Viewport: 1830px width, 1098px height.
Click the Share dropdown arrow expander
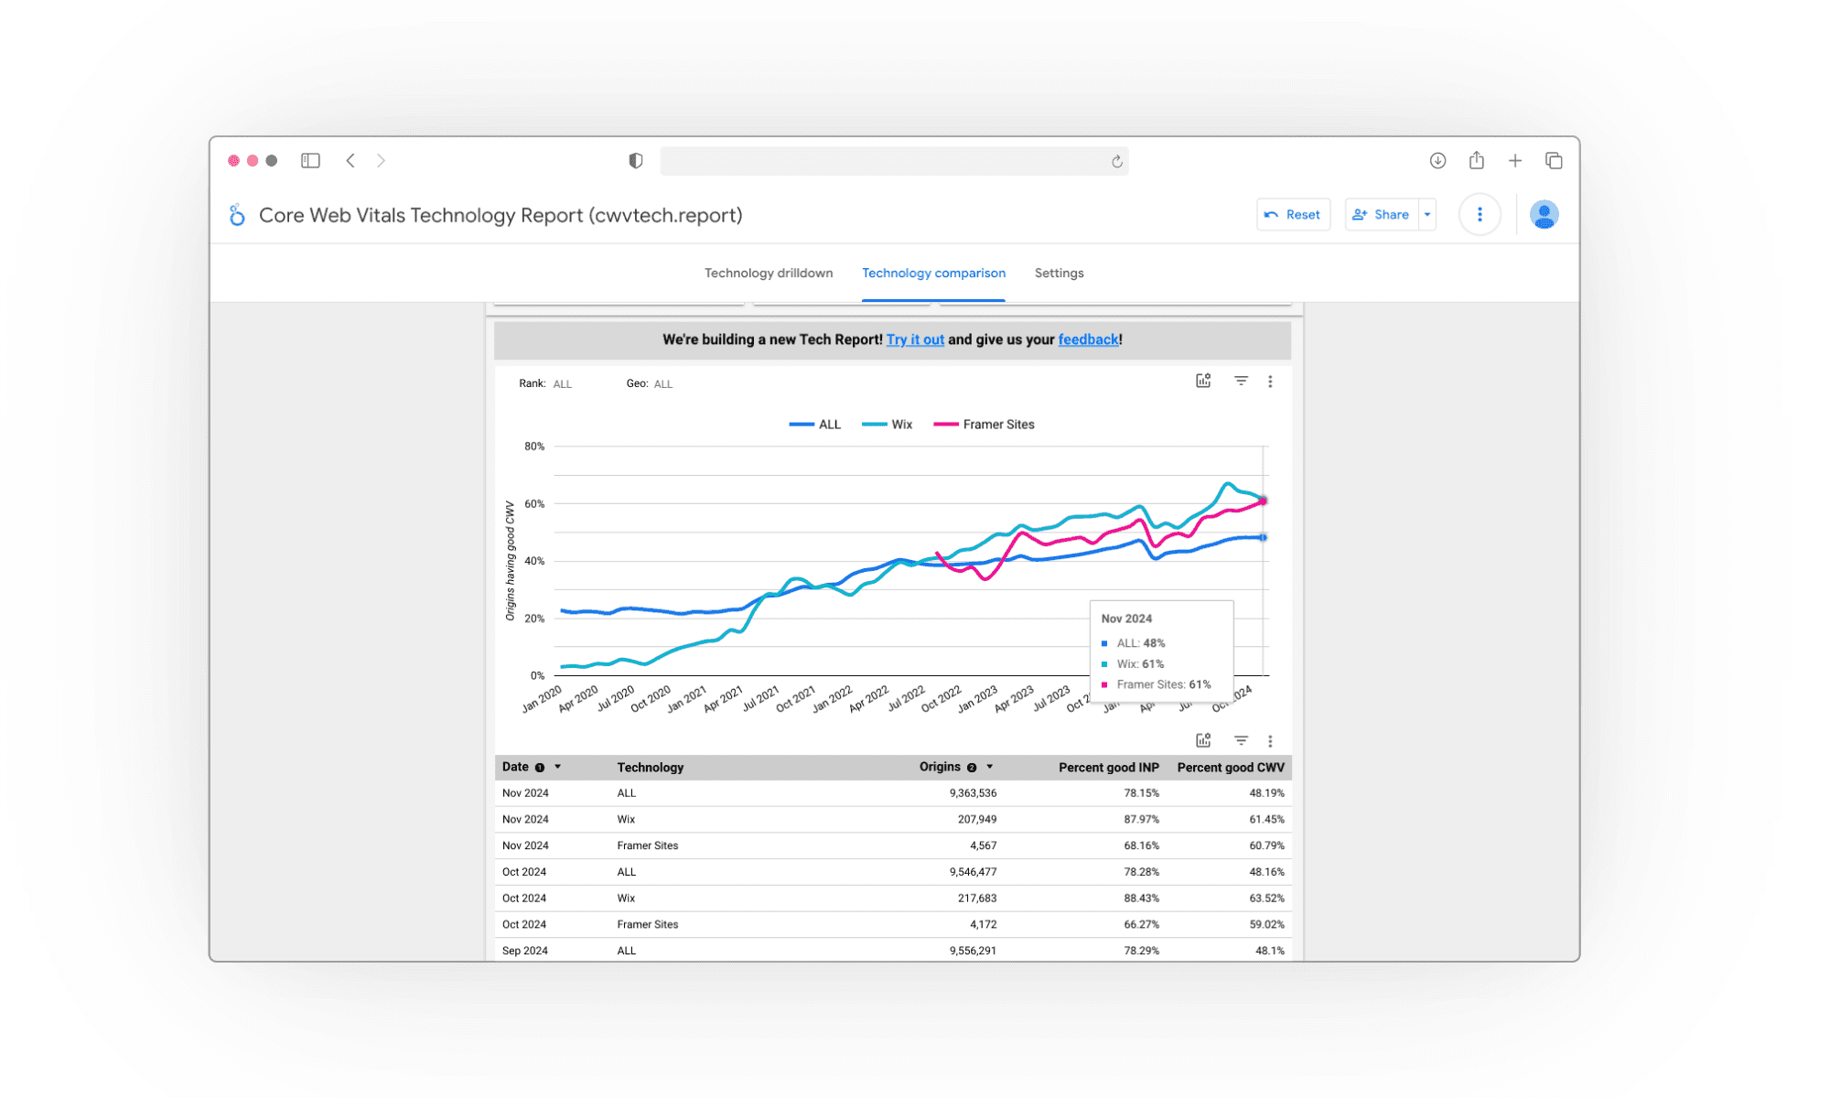click(x=1427, y=214)
